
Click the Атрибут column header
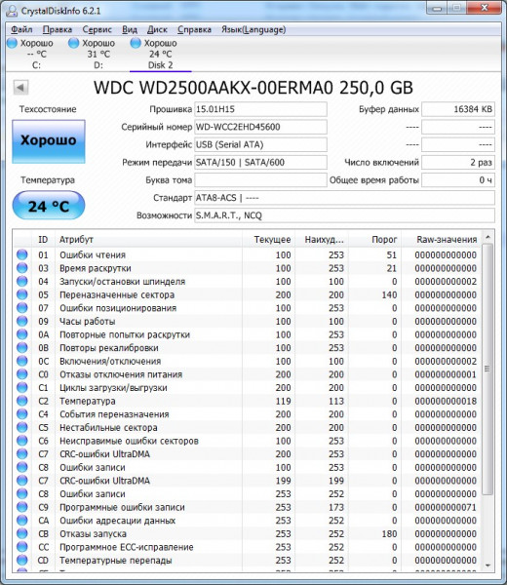(x=149, y=240)
